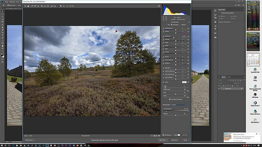Open the Bearbeiten menu in Photoshop

12,1
